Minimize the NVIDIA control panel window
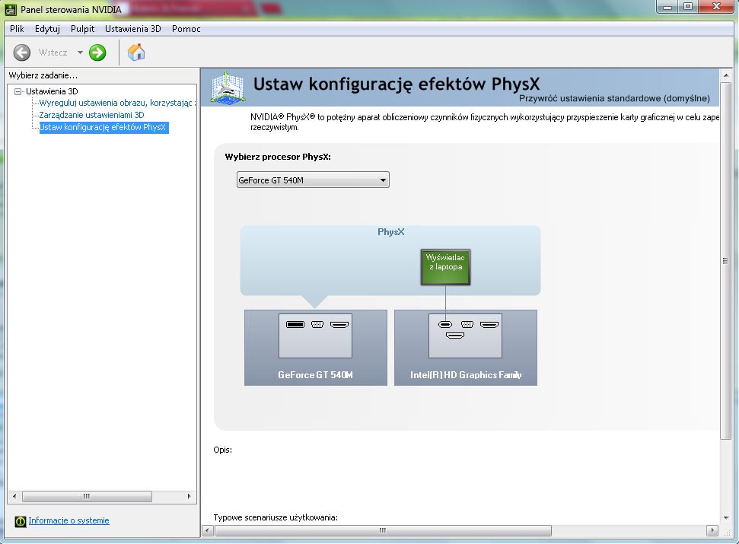Viewport: 739px width, 544px height. pyautogui.click(x=667, y=7)
